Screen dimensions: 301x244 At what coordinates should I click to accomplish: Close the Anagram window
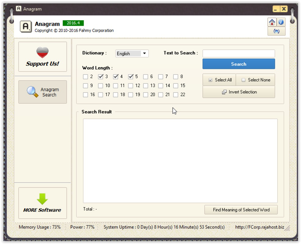click(284, 9)
